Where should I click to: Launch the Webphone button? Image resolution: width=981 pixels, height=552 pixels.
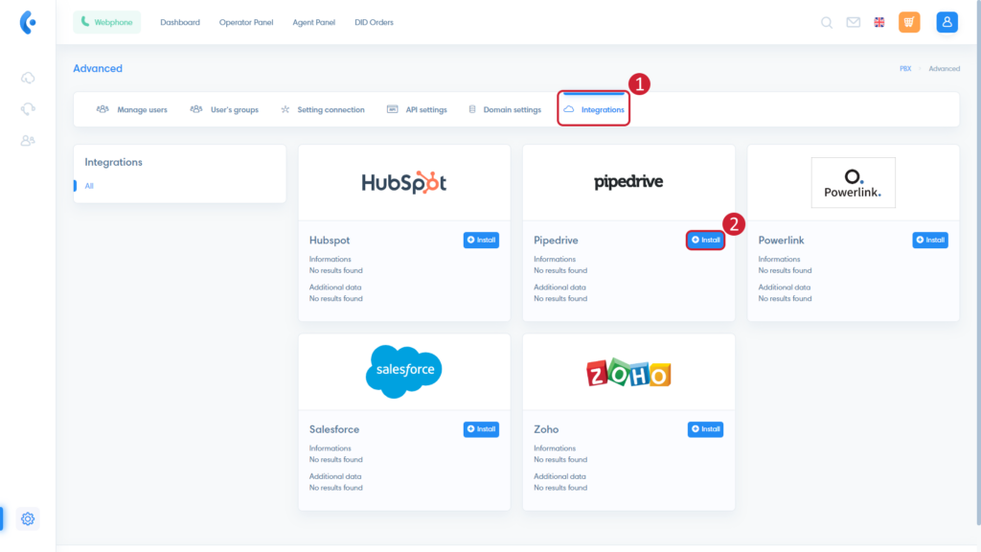(107, 23)
